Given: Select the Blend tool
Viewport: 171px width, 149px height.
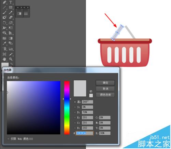Looking at the screenshot, I should (11, 43).
